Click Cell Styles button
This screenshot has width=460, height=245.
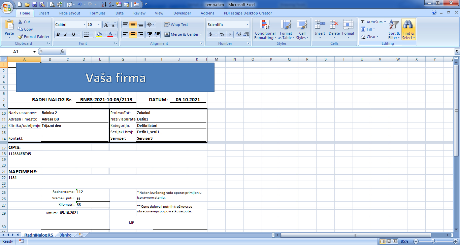coord(302,30)
